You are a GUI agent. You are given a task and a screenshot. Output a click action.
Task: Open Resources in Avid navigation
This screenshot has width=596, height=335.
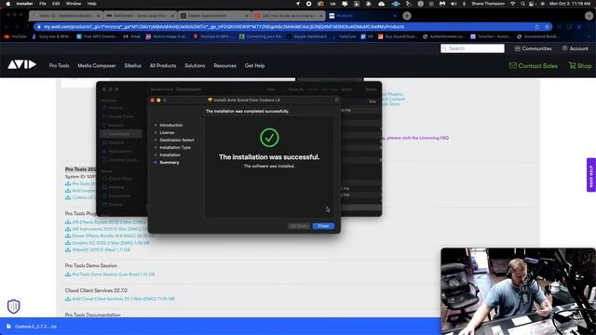coord(224,66)
